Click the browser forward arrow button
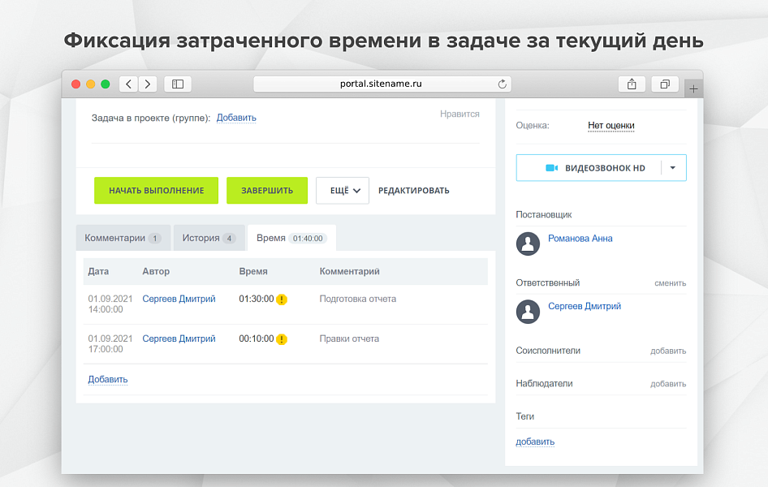Screen dimensions: 768x487 (x=148, y=84)
